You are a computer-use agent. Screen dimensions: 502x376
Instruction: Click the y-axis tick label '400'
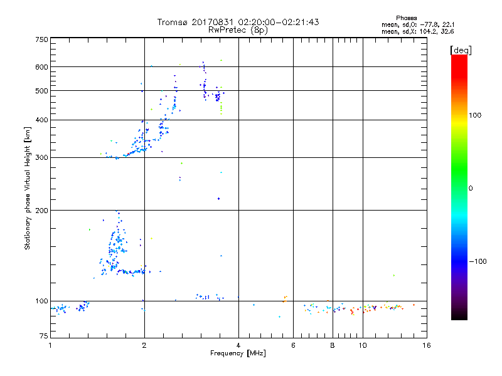41,120
